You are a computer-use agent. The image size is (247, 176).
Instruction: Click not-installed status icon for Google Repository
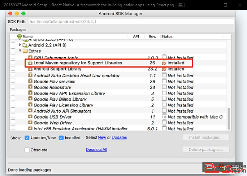click(x=164, y=87)
